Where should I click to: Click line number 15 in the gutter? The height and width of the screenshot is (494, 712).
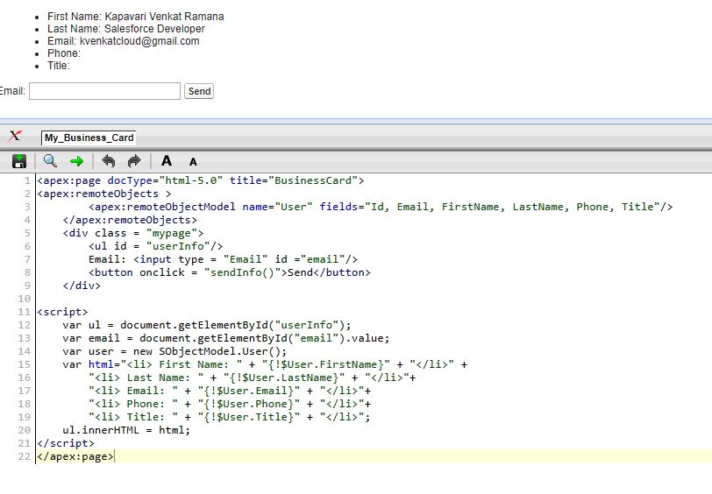(25, 364)
